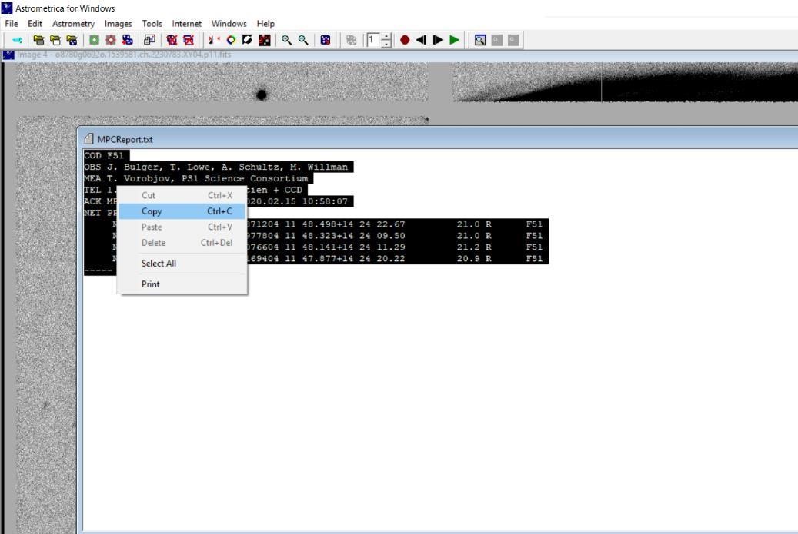Open the Astrometry menu
The image size is (798, 534).
point(73,24)
